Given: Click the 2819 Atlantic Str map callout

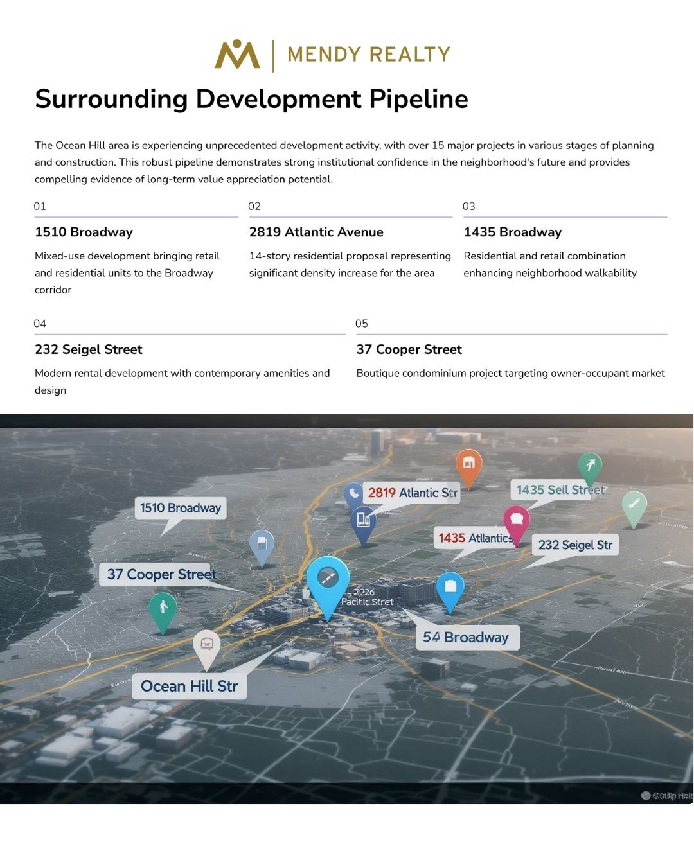Looking at the screenshot, I should coord(413,493).
